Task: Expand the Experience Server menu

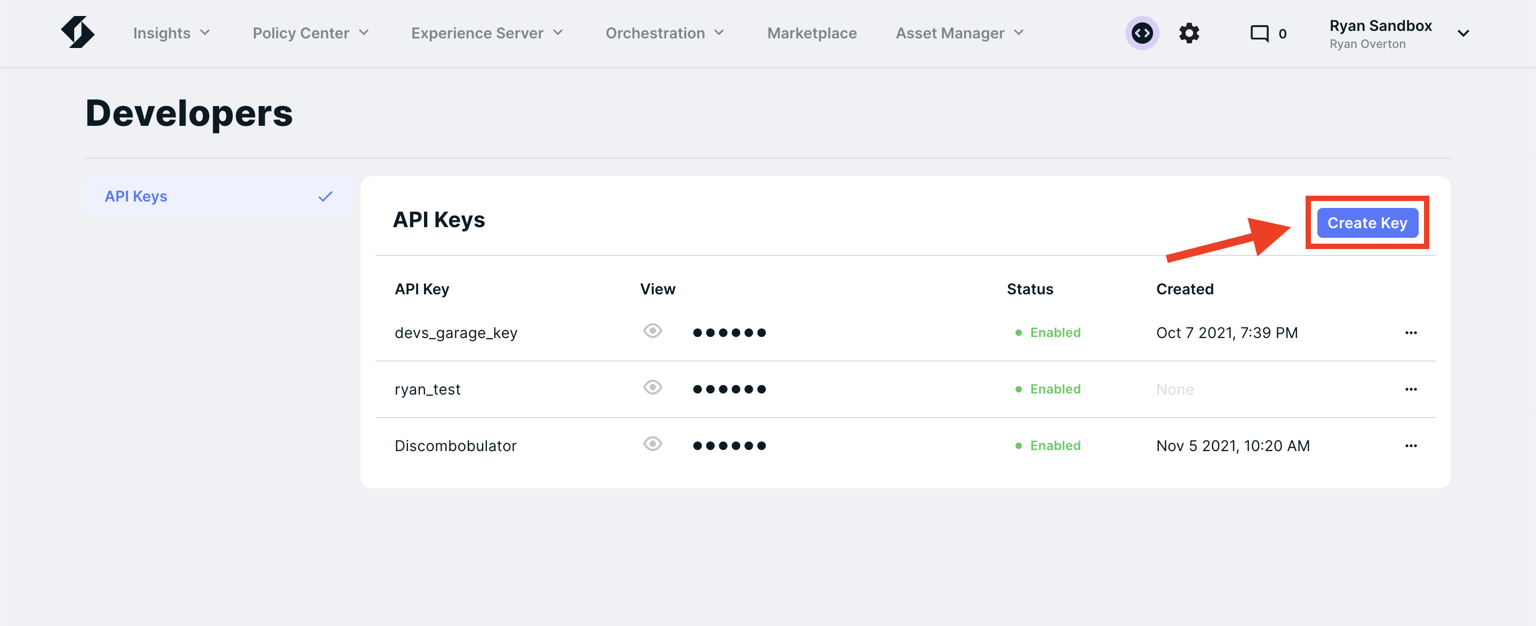Action: [486, 34]
